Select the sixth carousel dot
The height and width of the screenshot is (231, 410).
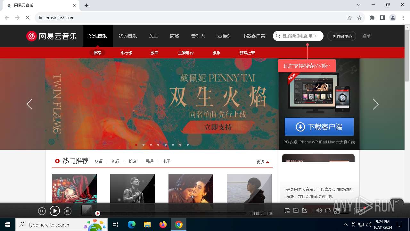point(173,145)
